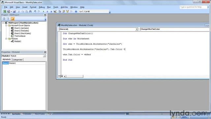Collapse the VBAProject (MonthlySales.xlsm) node
The image size is (211, 119).
(x=3, y=23)
